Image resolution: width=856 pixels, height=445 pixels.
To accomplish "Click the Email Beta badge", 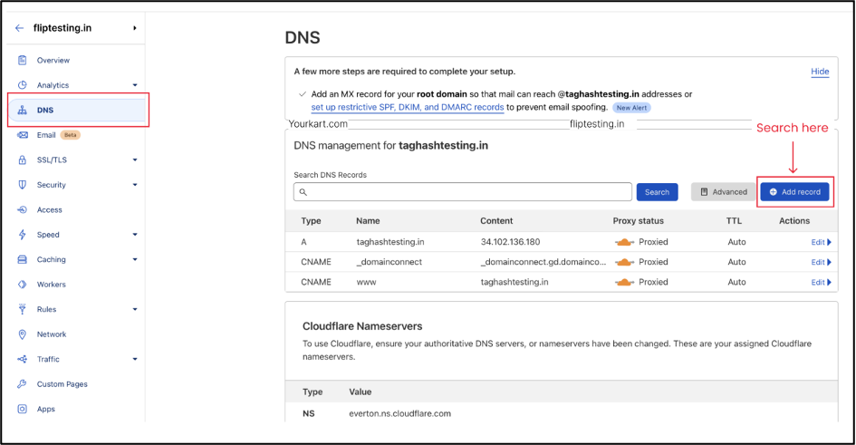I will [x=71, y=135].
